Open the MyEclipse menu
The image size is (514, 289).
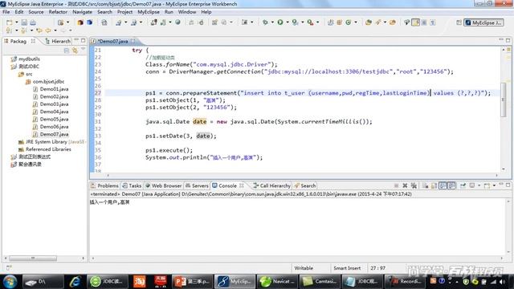coord(149,12)
